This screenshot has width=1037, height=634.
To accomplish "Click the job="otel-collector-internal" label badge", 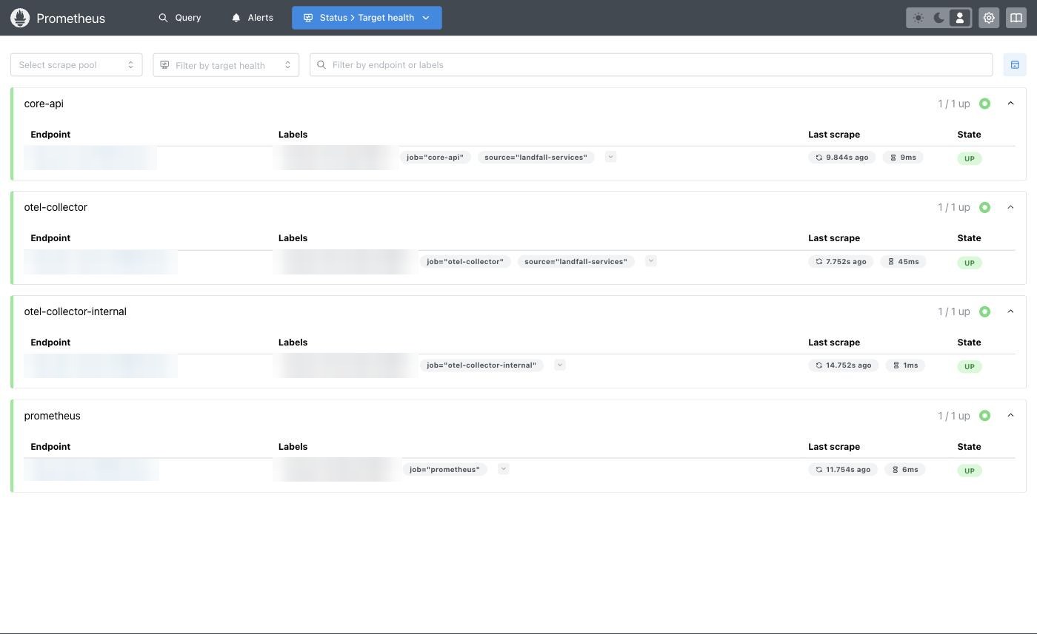I will tap(481, 365).
